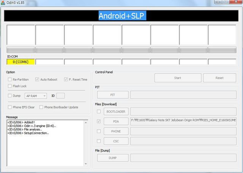Viewport: 243px width, 173px height.
Task: Minimize the Odin3 window
Action: 219,2
